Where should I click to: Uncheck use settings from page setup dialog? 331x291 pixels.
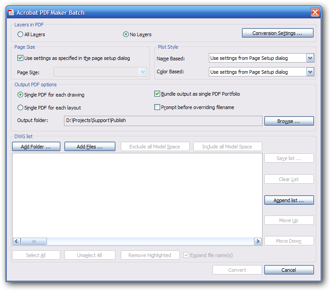20,58
